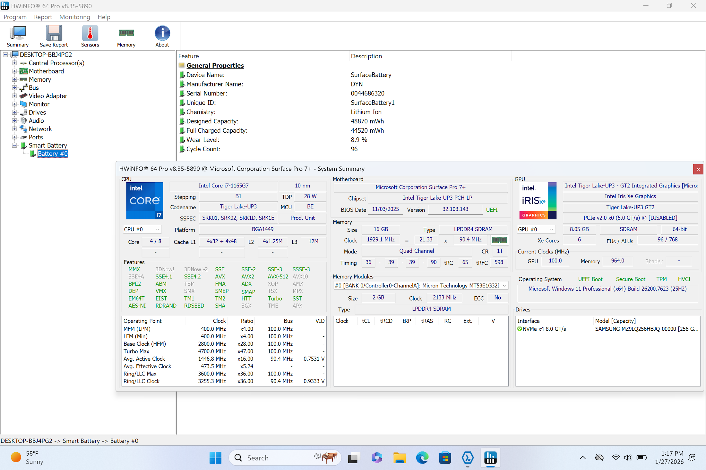Click the memory chip icon beside 90.4 MHz
This screenshot has width=706, height=470.
tap(499, 240)
